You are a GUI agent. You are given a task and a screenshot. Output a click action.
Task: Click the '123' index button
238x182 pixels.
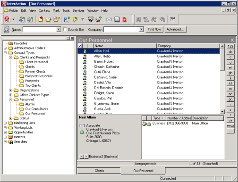click(230, 46)
